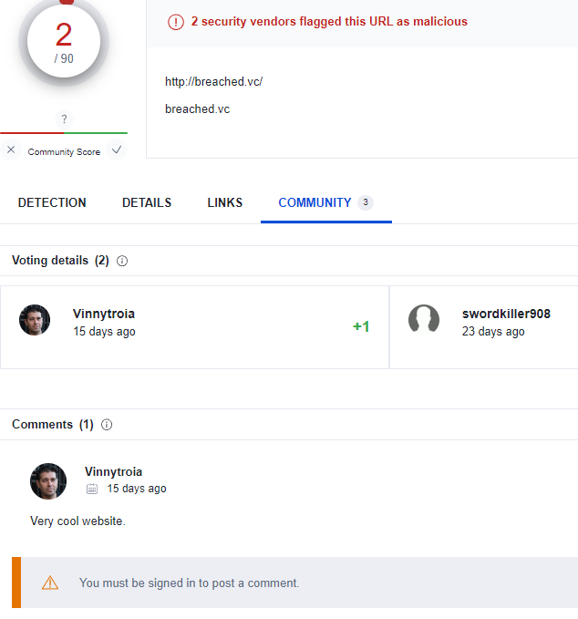
Task: Vote malicious with the Community Score X icon
Action: pyautogui.click(x=11, y=150)
